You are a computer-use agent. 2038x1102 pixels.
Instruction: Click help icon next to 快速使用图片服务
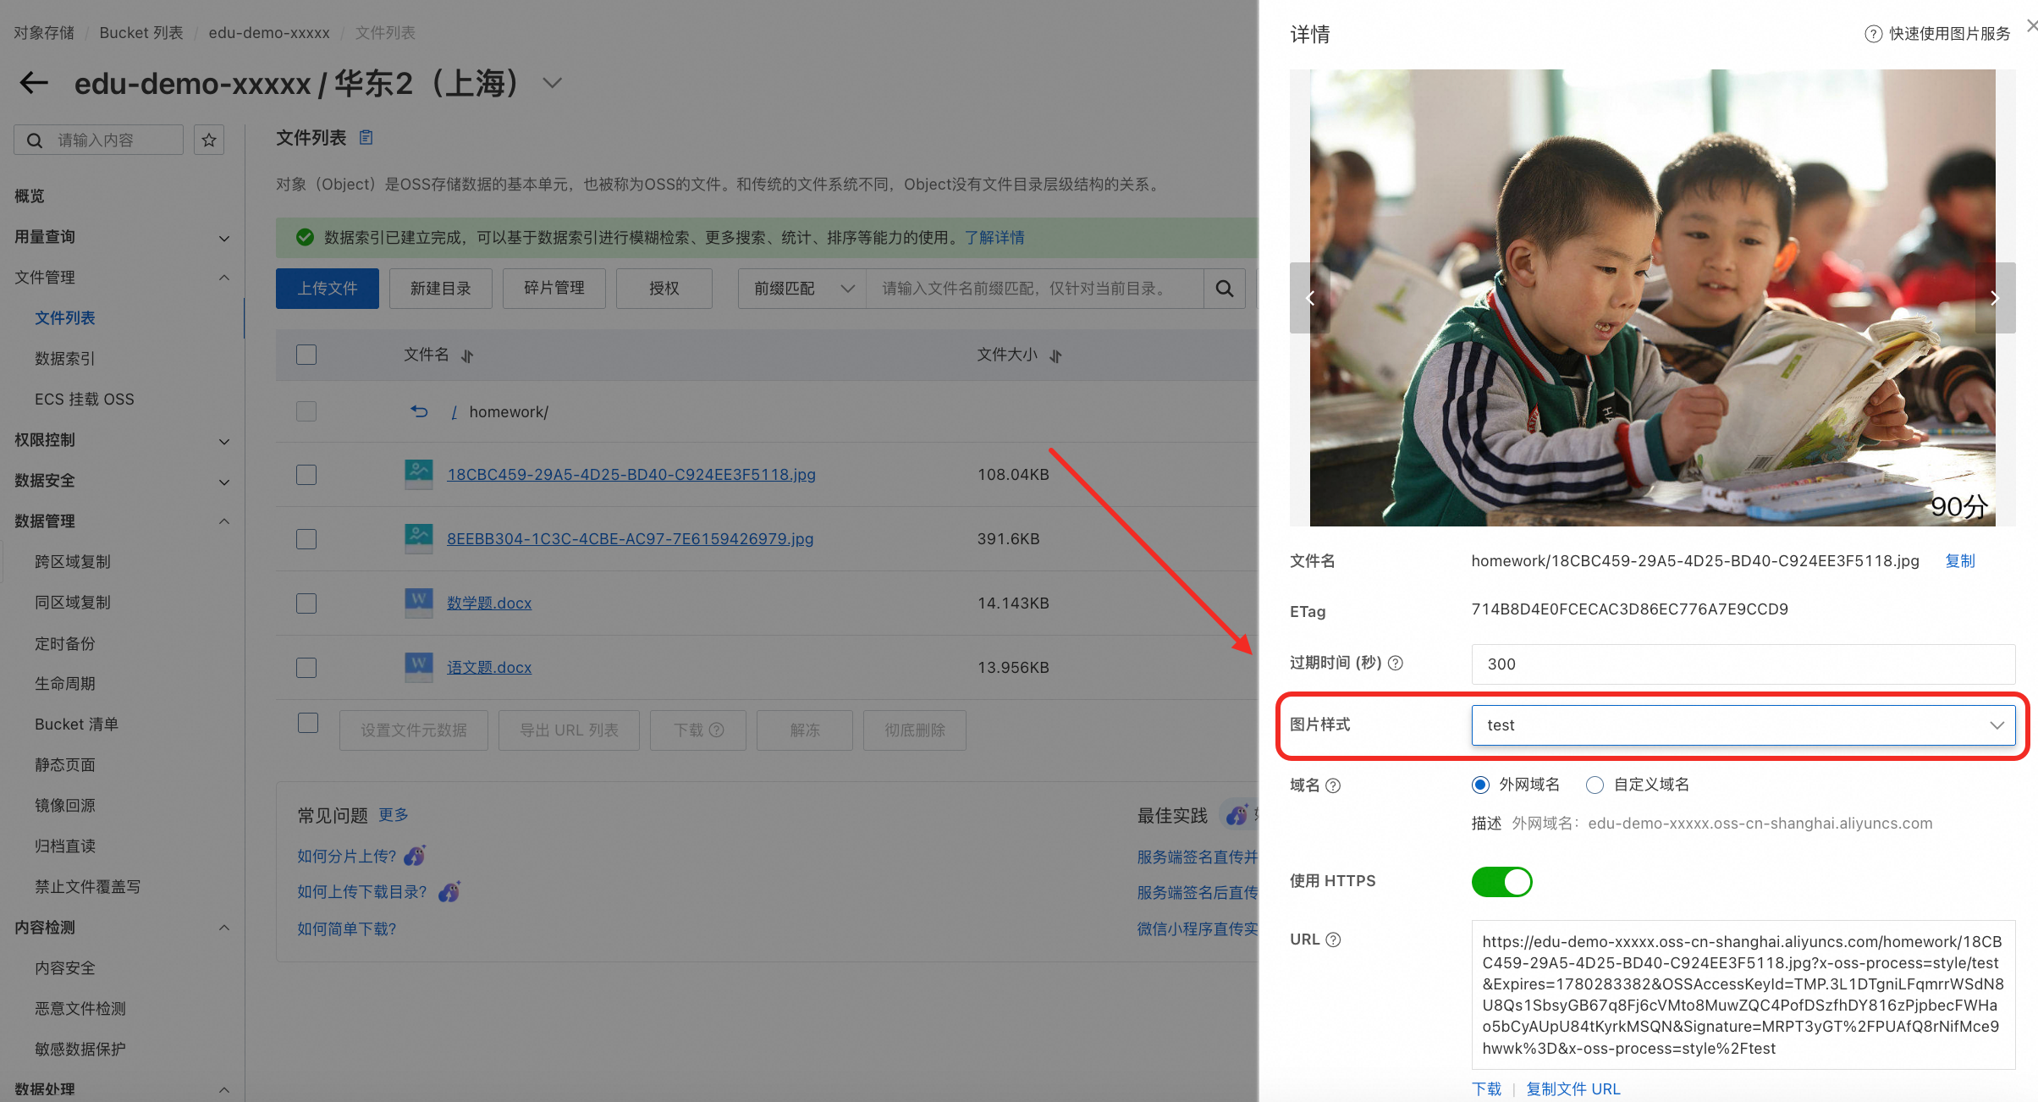pos(1873,34)
